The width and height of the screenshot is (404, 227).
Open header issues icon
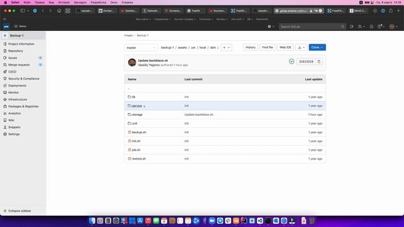(x=352, y=26)
